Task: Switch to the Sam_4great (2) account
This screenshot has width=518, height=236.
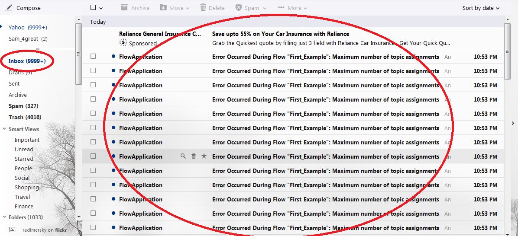Action: tap(28, 39)
